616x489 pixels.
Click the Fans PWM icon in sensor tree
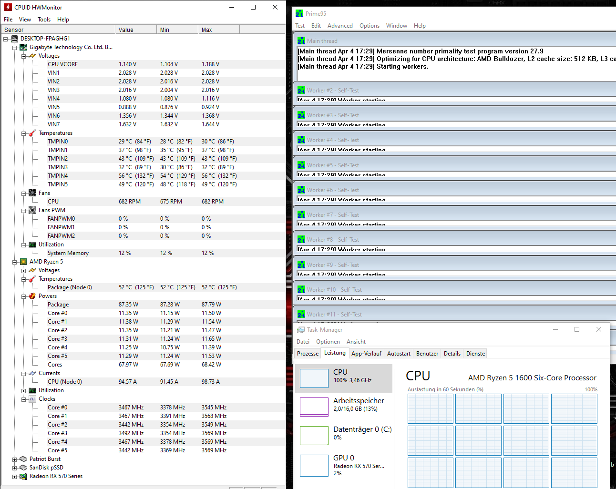(32, 210)
